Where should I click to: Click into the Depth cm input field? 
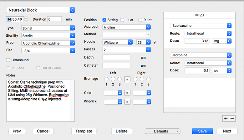(x=116, y=57)
